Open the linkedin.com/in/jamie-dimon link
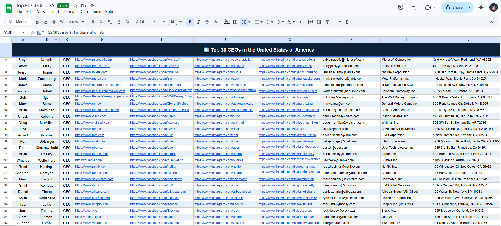 click(286, 85)
